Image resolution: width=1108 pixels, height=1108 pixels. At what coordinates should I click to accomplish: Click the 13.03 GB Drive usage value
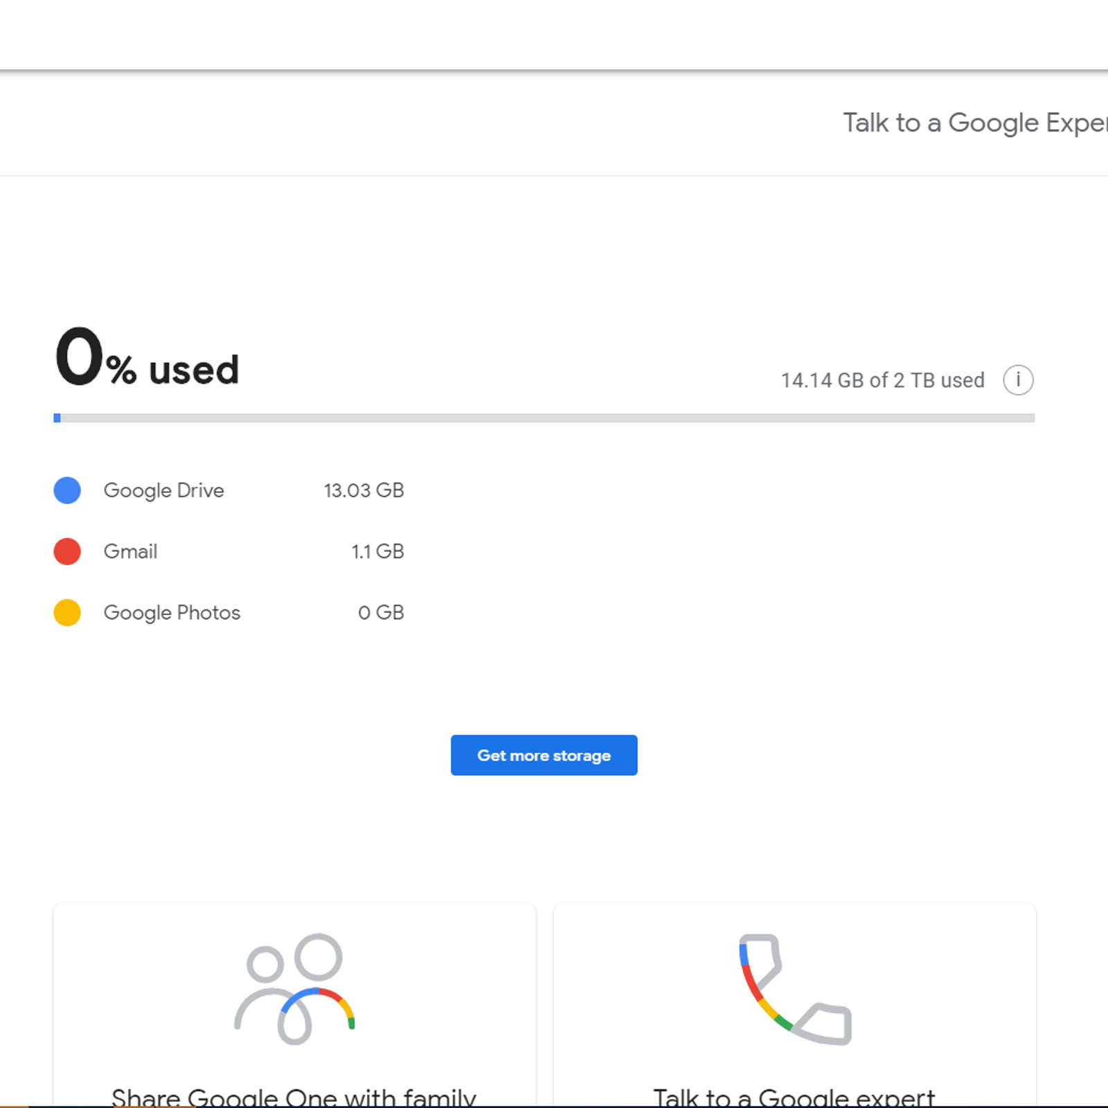(x=363, y=490)
